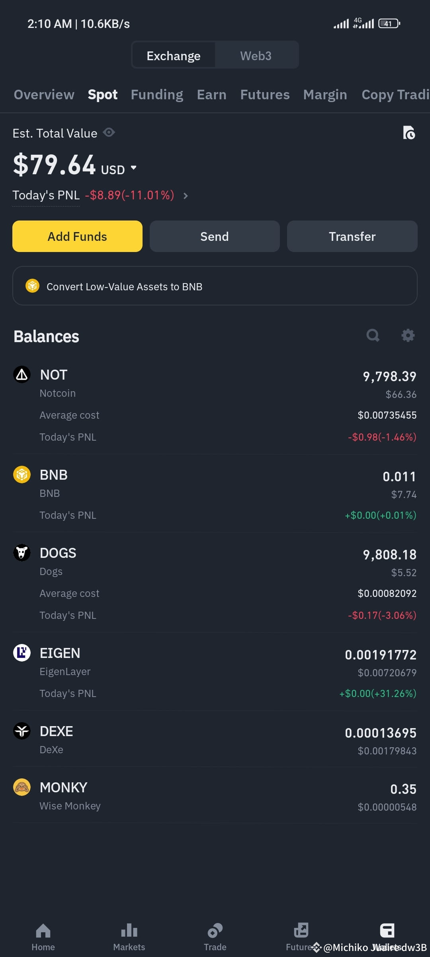Select the Notcoin logo in balances list

pyautogui.click(x=22, y=374)
